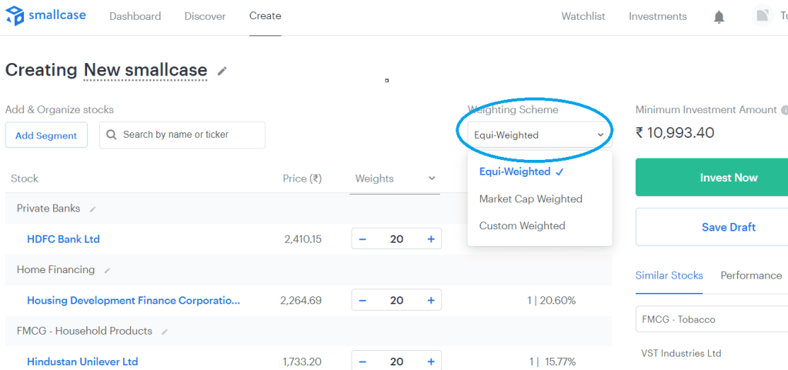Go to Dashboard tab
Viewport: 788px width, 370px height.
coord(135,16)
